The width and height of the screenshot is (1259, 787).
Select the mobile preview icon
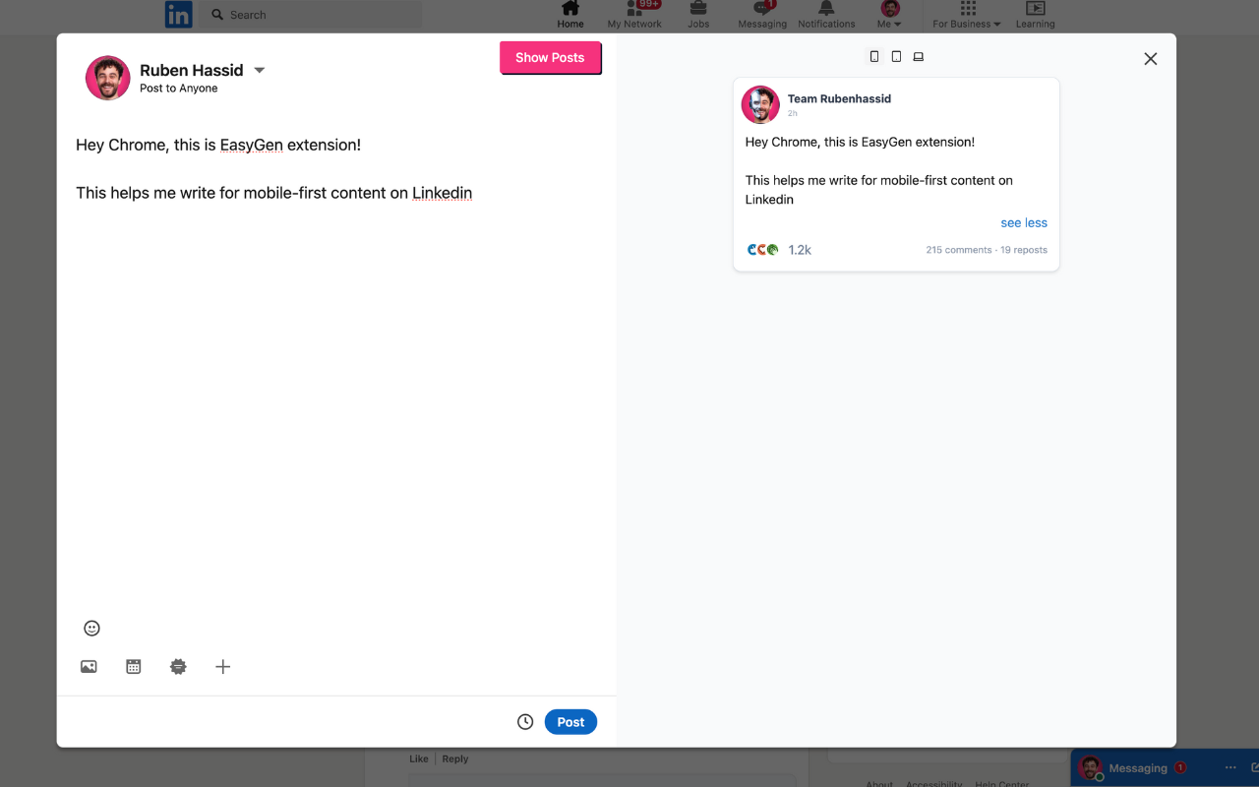[873, 56]
